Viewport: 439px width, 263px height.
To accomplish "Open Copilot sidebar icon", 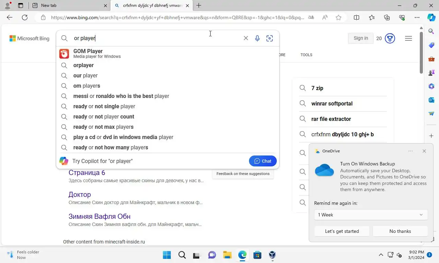I will click(x=431, y=17).
